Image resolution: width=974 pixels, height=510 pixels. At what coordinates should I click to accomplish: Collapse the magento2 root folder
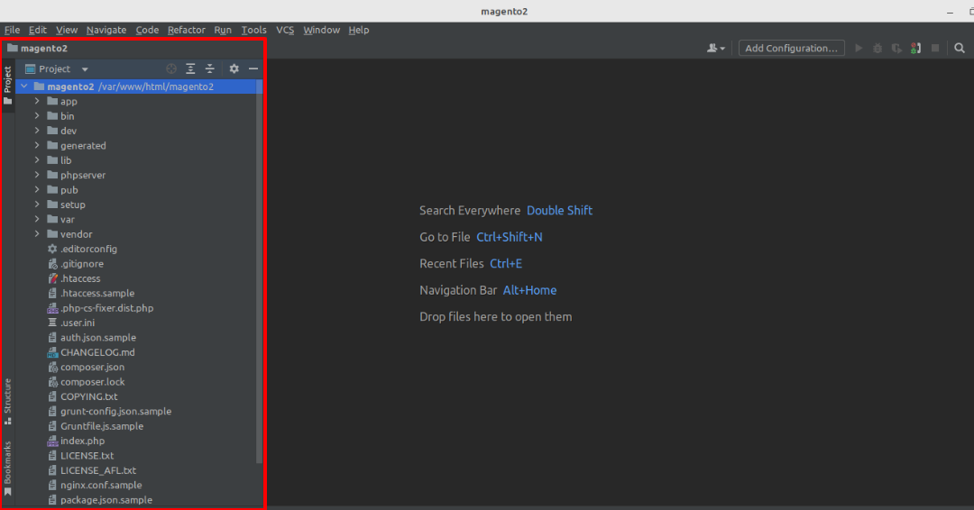pyautogui.click(x=25, y=87)
